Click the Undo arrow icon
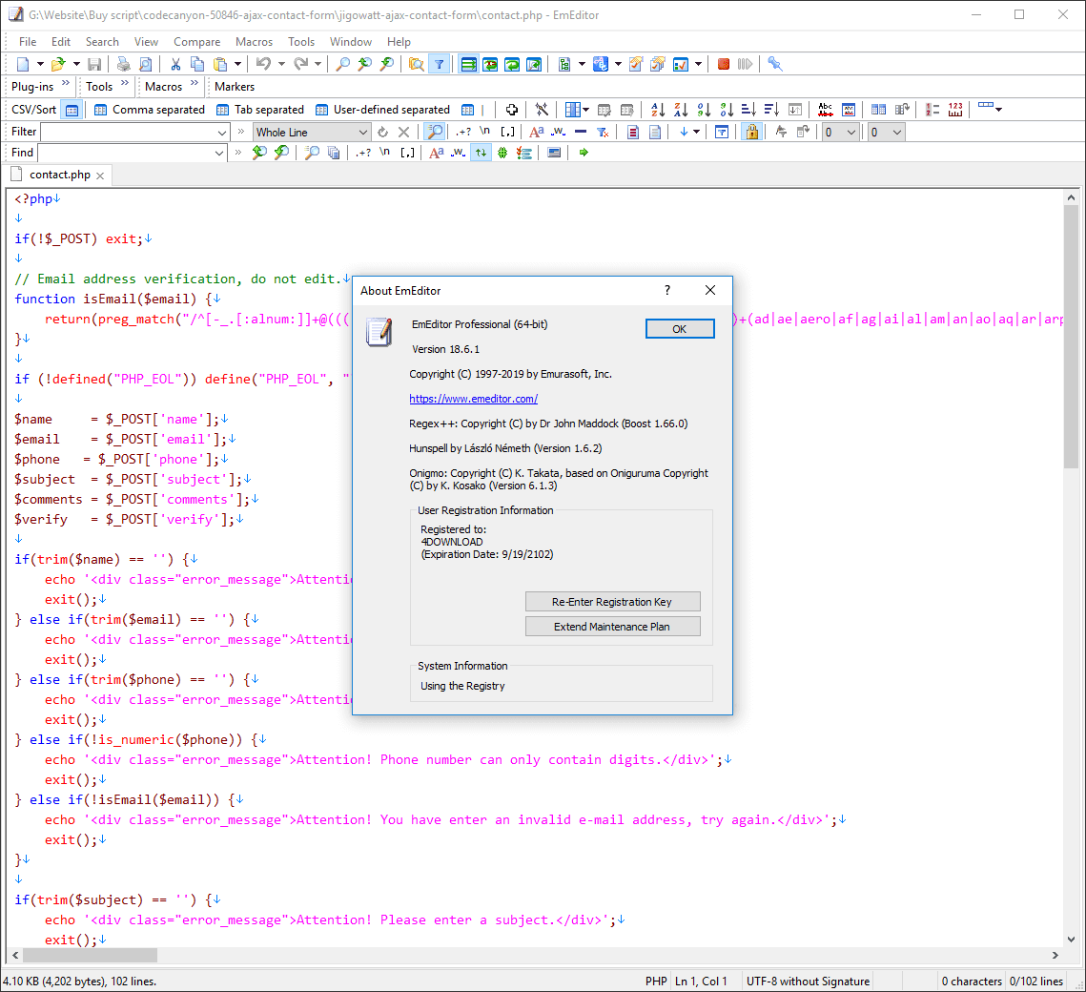Screen dimensions: 1086x992 pyautogui.click(x=263, y=64)
